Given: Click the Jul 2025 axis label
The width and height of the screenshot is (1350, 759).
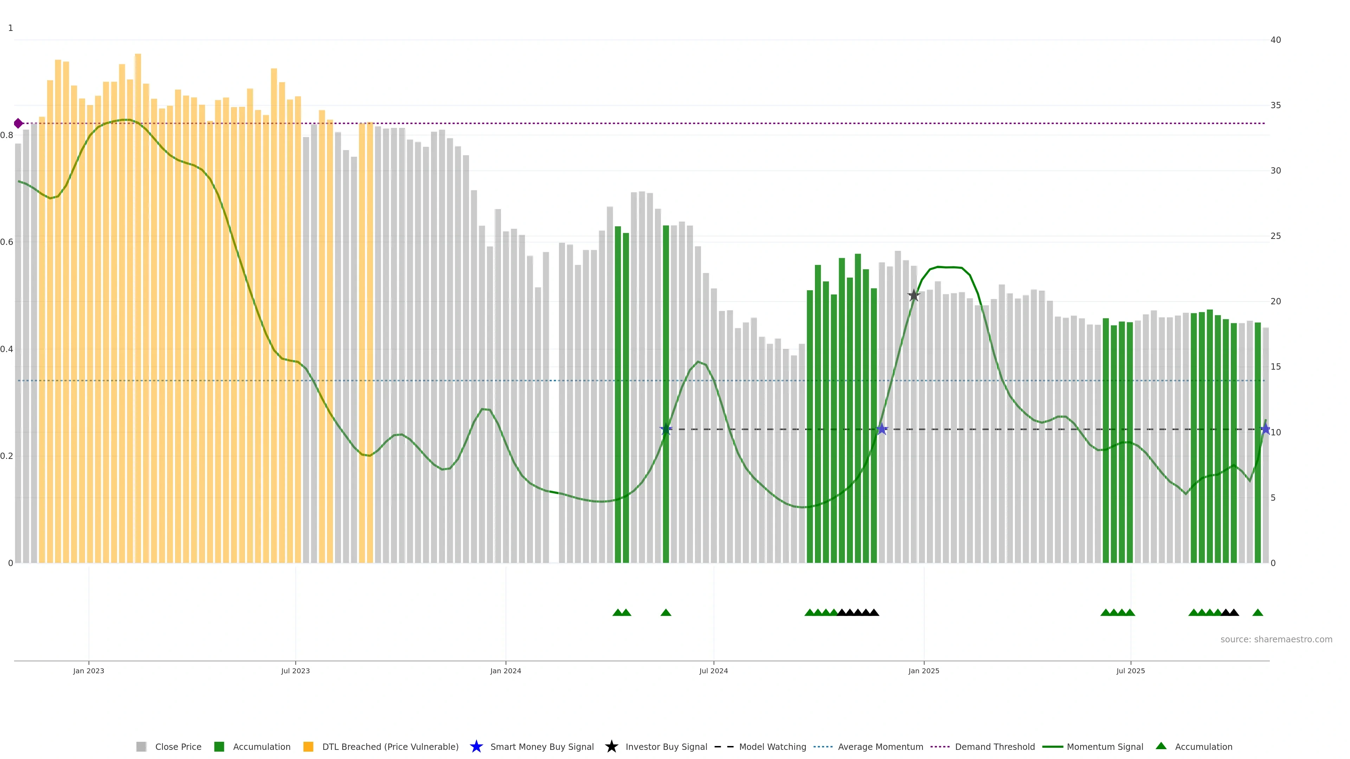Looking at the screenshot, I should click(x=1130, y=670).
